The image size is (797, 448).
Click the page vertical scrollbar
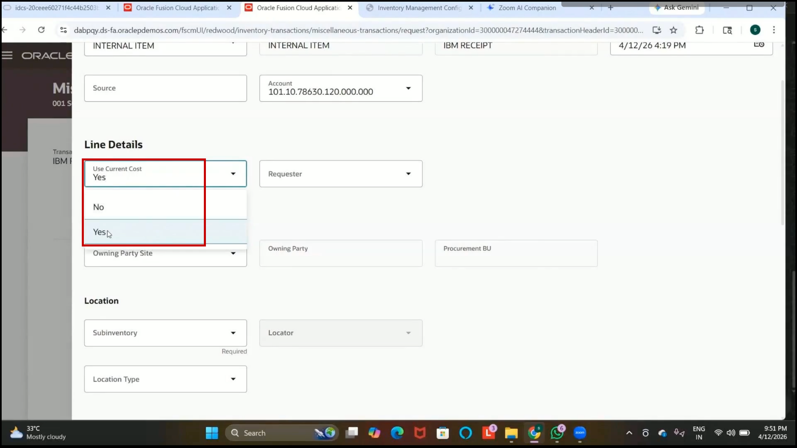783,153
